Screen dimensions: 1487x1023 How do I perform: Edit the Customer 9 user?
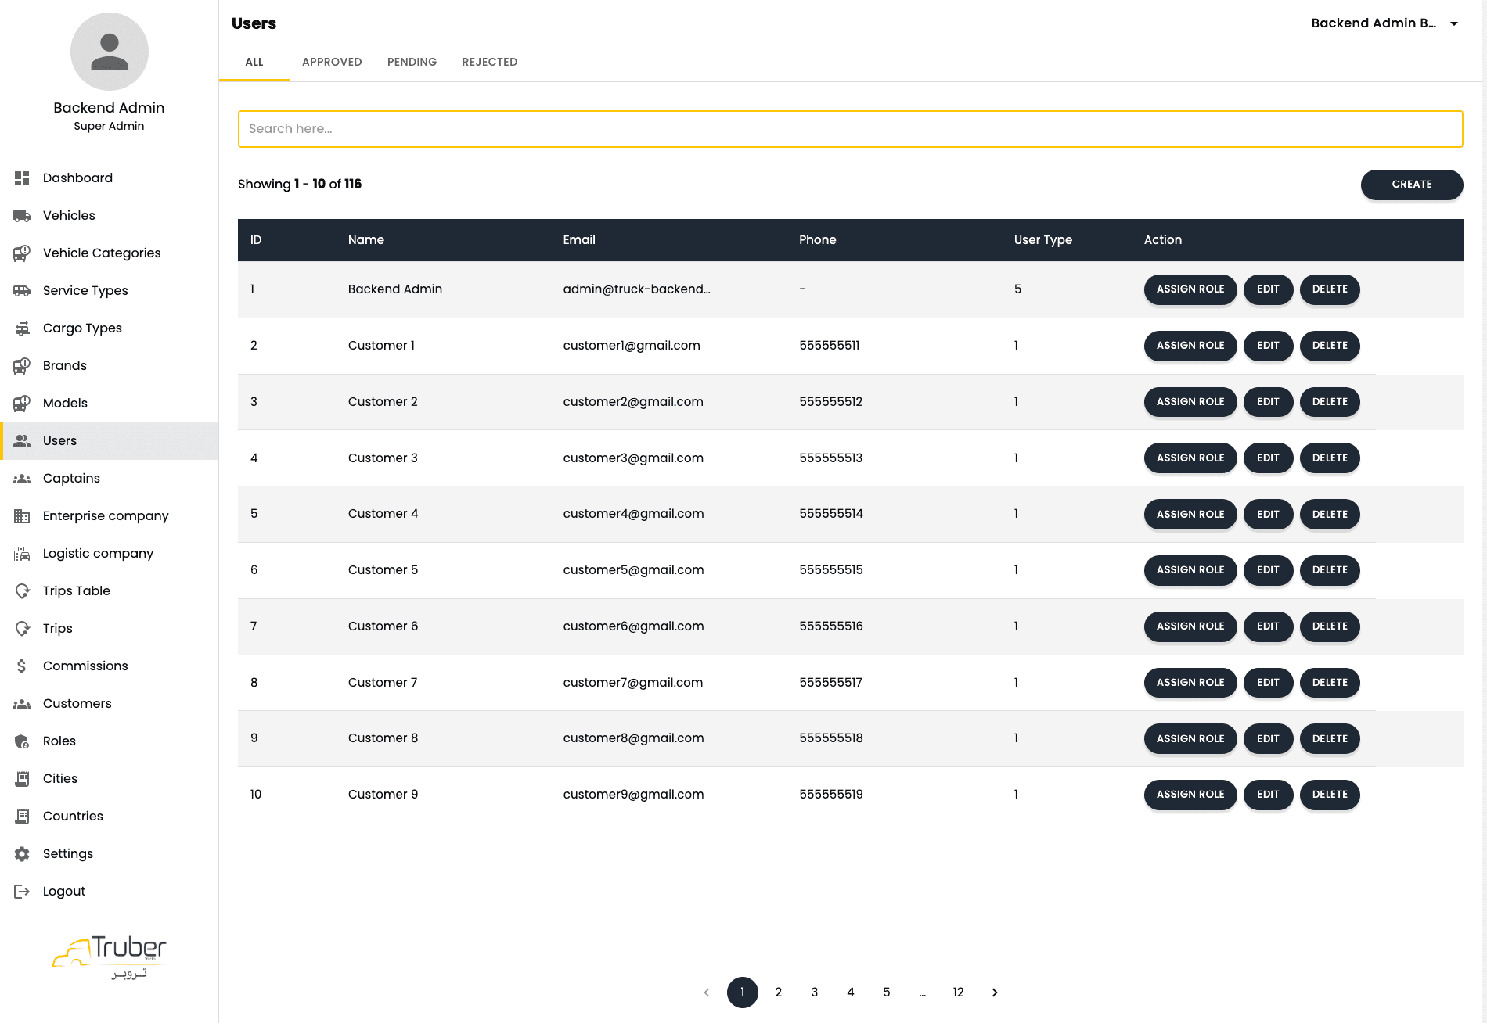point(1267,795)
